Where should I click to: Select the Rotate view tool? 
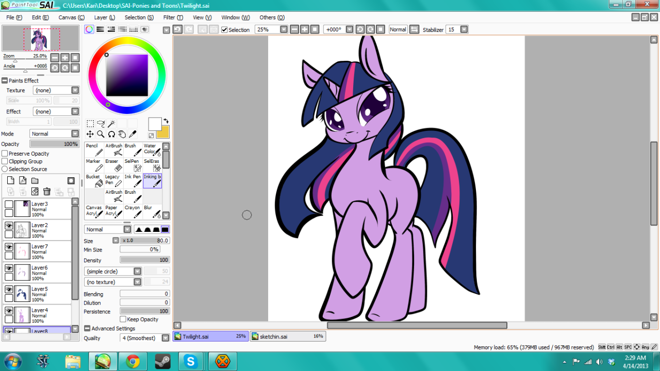[111, 134]
